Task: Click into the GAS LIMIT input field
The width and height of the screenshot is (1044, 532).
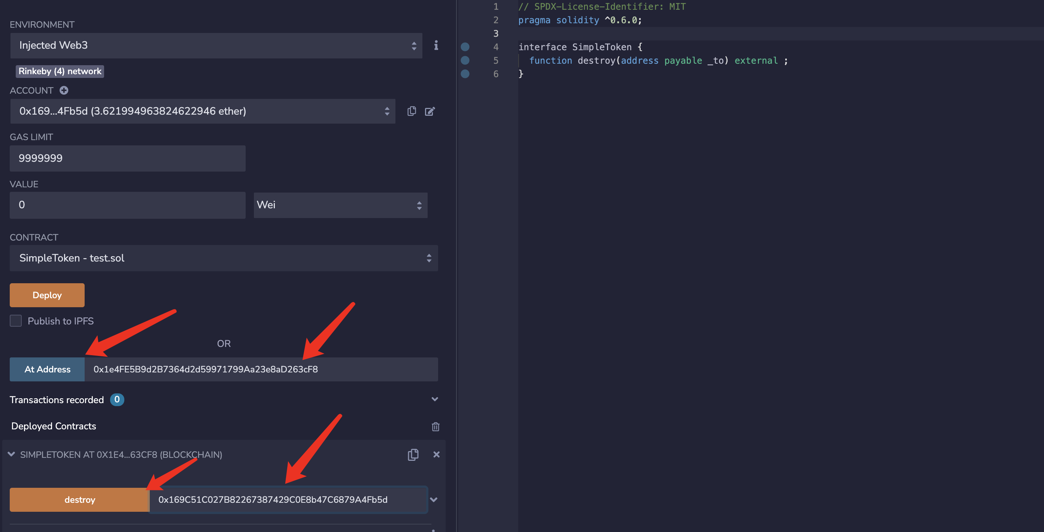Action: coord(127,158)
